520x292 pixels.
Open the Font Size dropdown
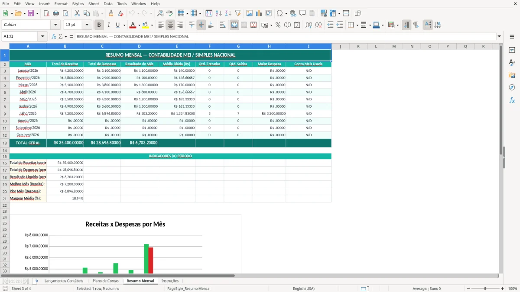click(x=87, y=25)
